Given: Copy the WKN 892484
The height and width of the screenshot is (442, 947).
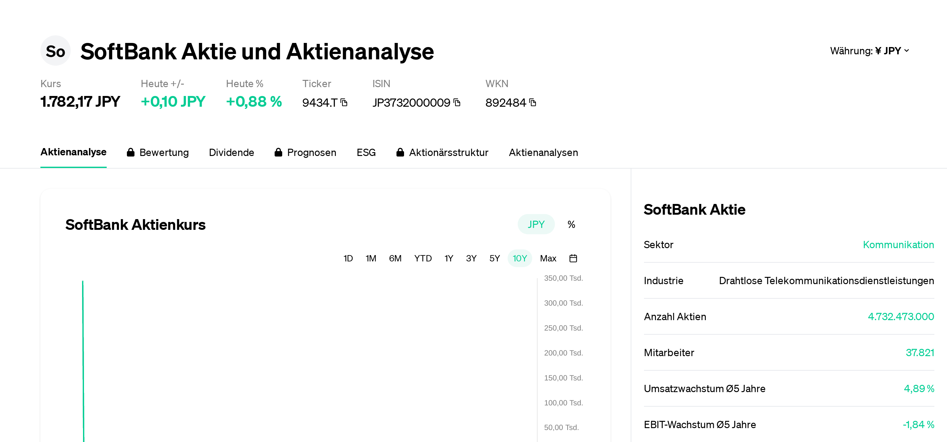Looking at the screenshot, I should coord(533,103).
